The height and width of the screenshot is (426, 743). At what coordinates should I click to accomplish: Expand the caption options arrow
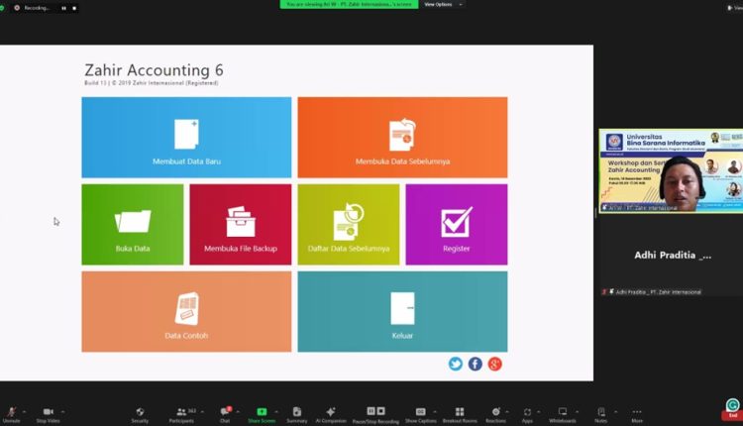pos(435,412)
